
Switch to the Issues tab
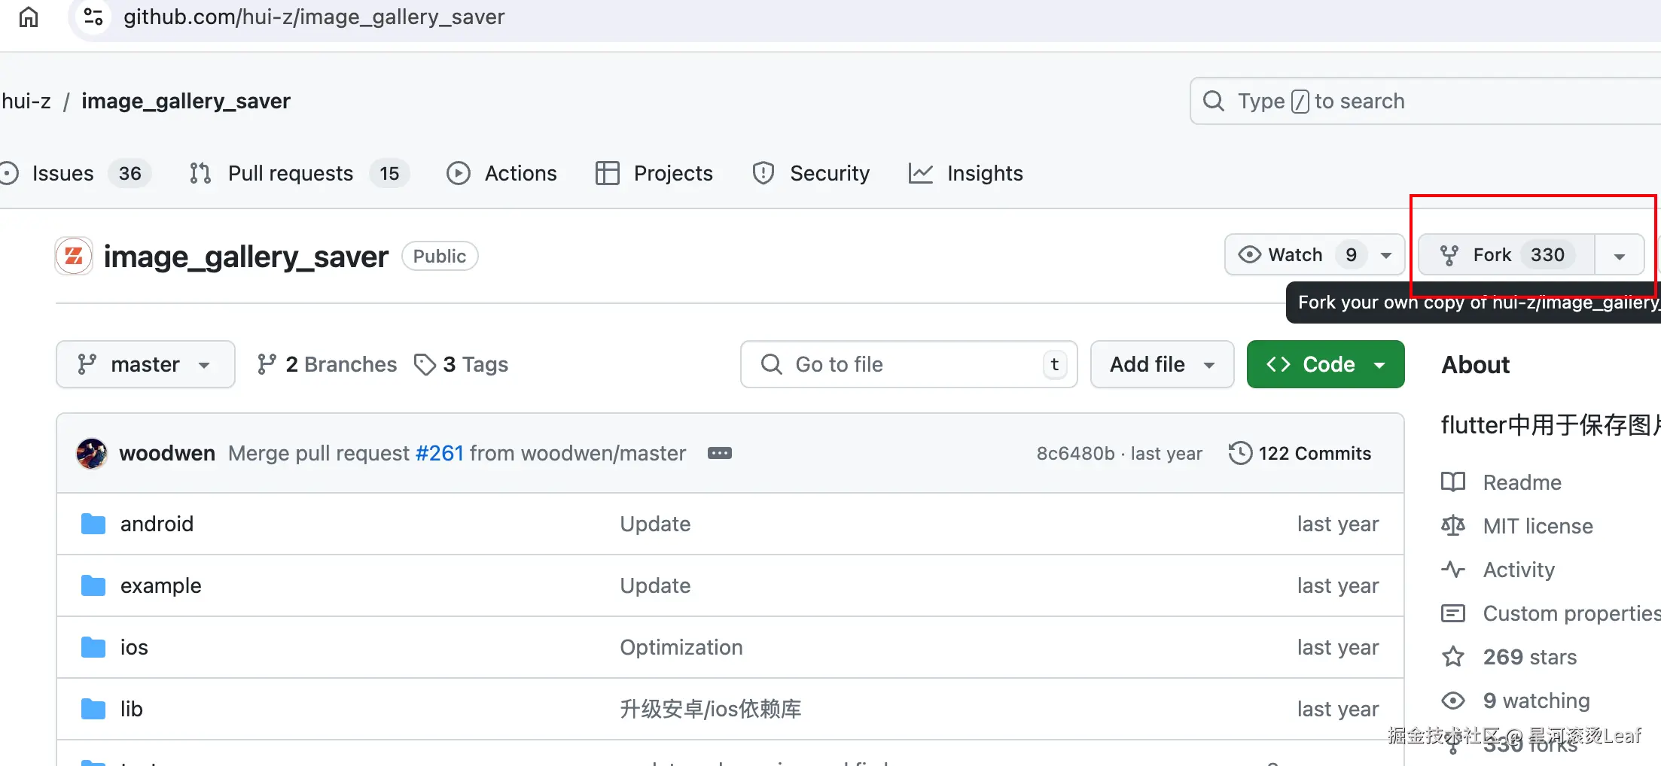tap(75, 173)
